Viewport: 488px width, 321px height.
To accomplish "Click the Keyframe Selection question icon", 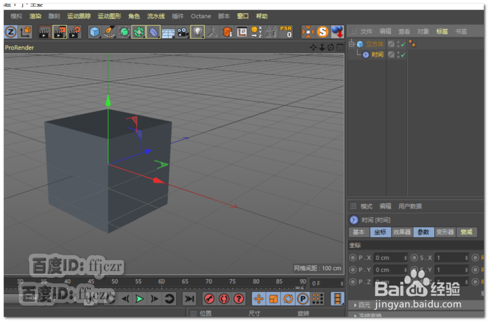I will pyautogui.click(x=239, y=299).
